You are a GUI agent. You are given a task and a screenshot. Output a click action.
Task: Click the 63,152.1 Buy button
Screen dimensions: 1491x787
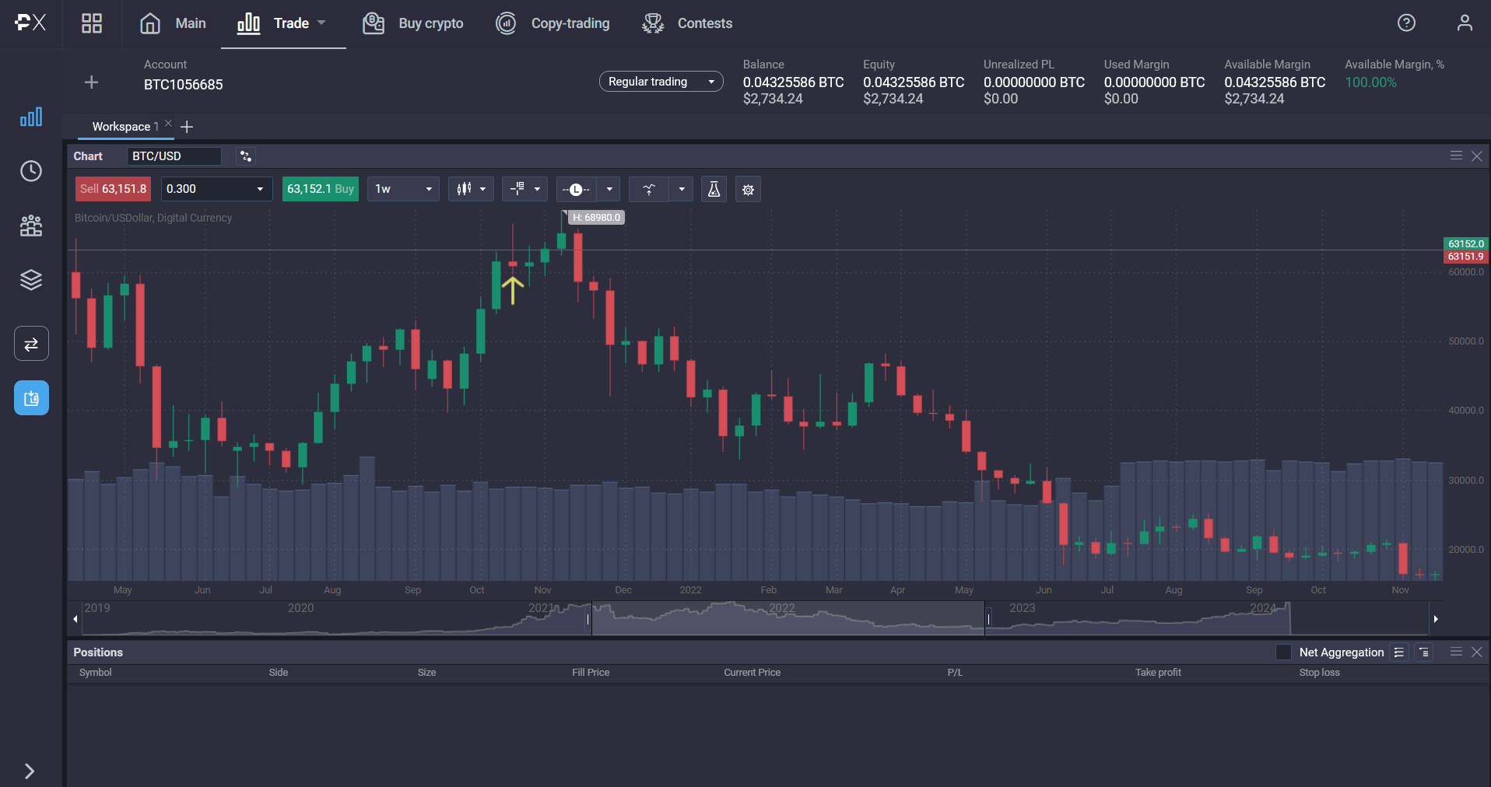click(x=321, y=189)
